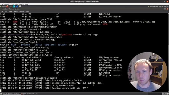Open the Applications panel menu
The image size is (169, 95).
click(154, 6)
